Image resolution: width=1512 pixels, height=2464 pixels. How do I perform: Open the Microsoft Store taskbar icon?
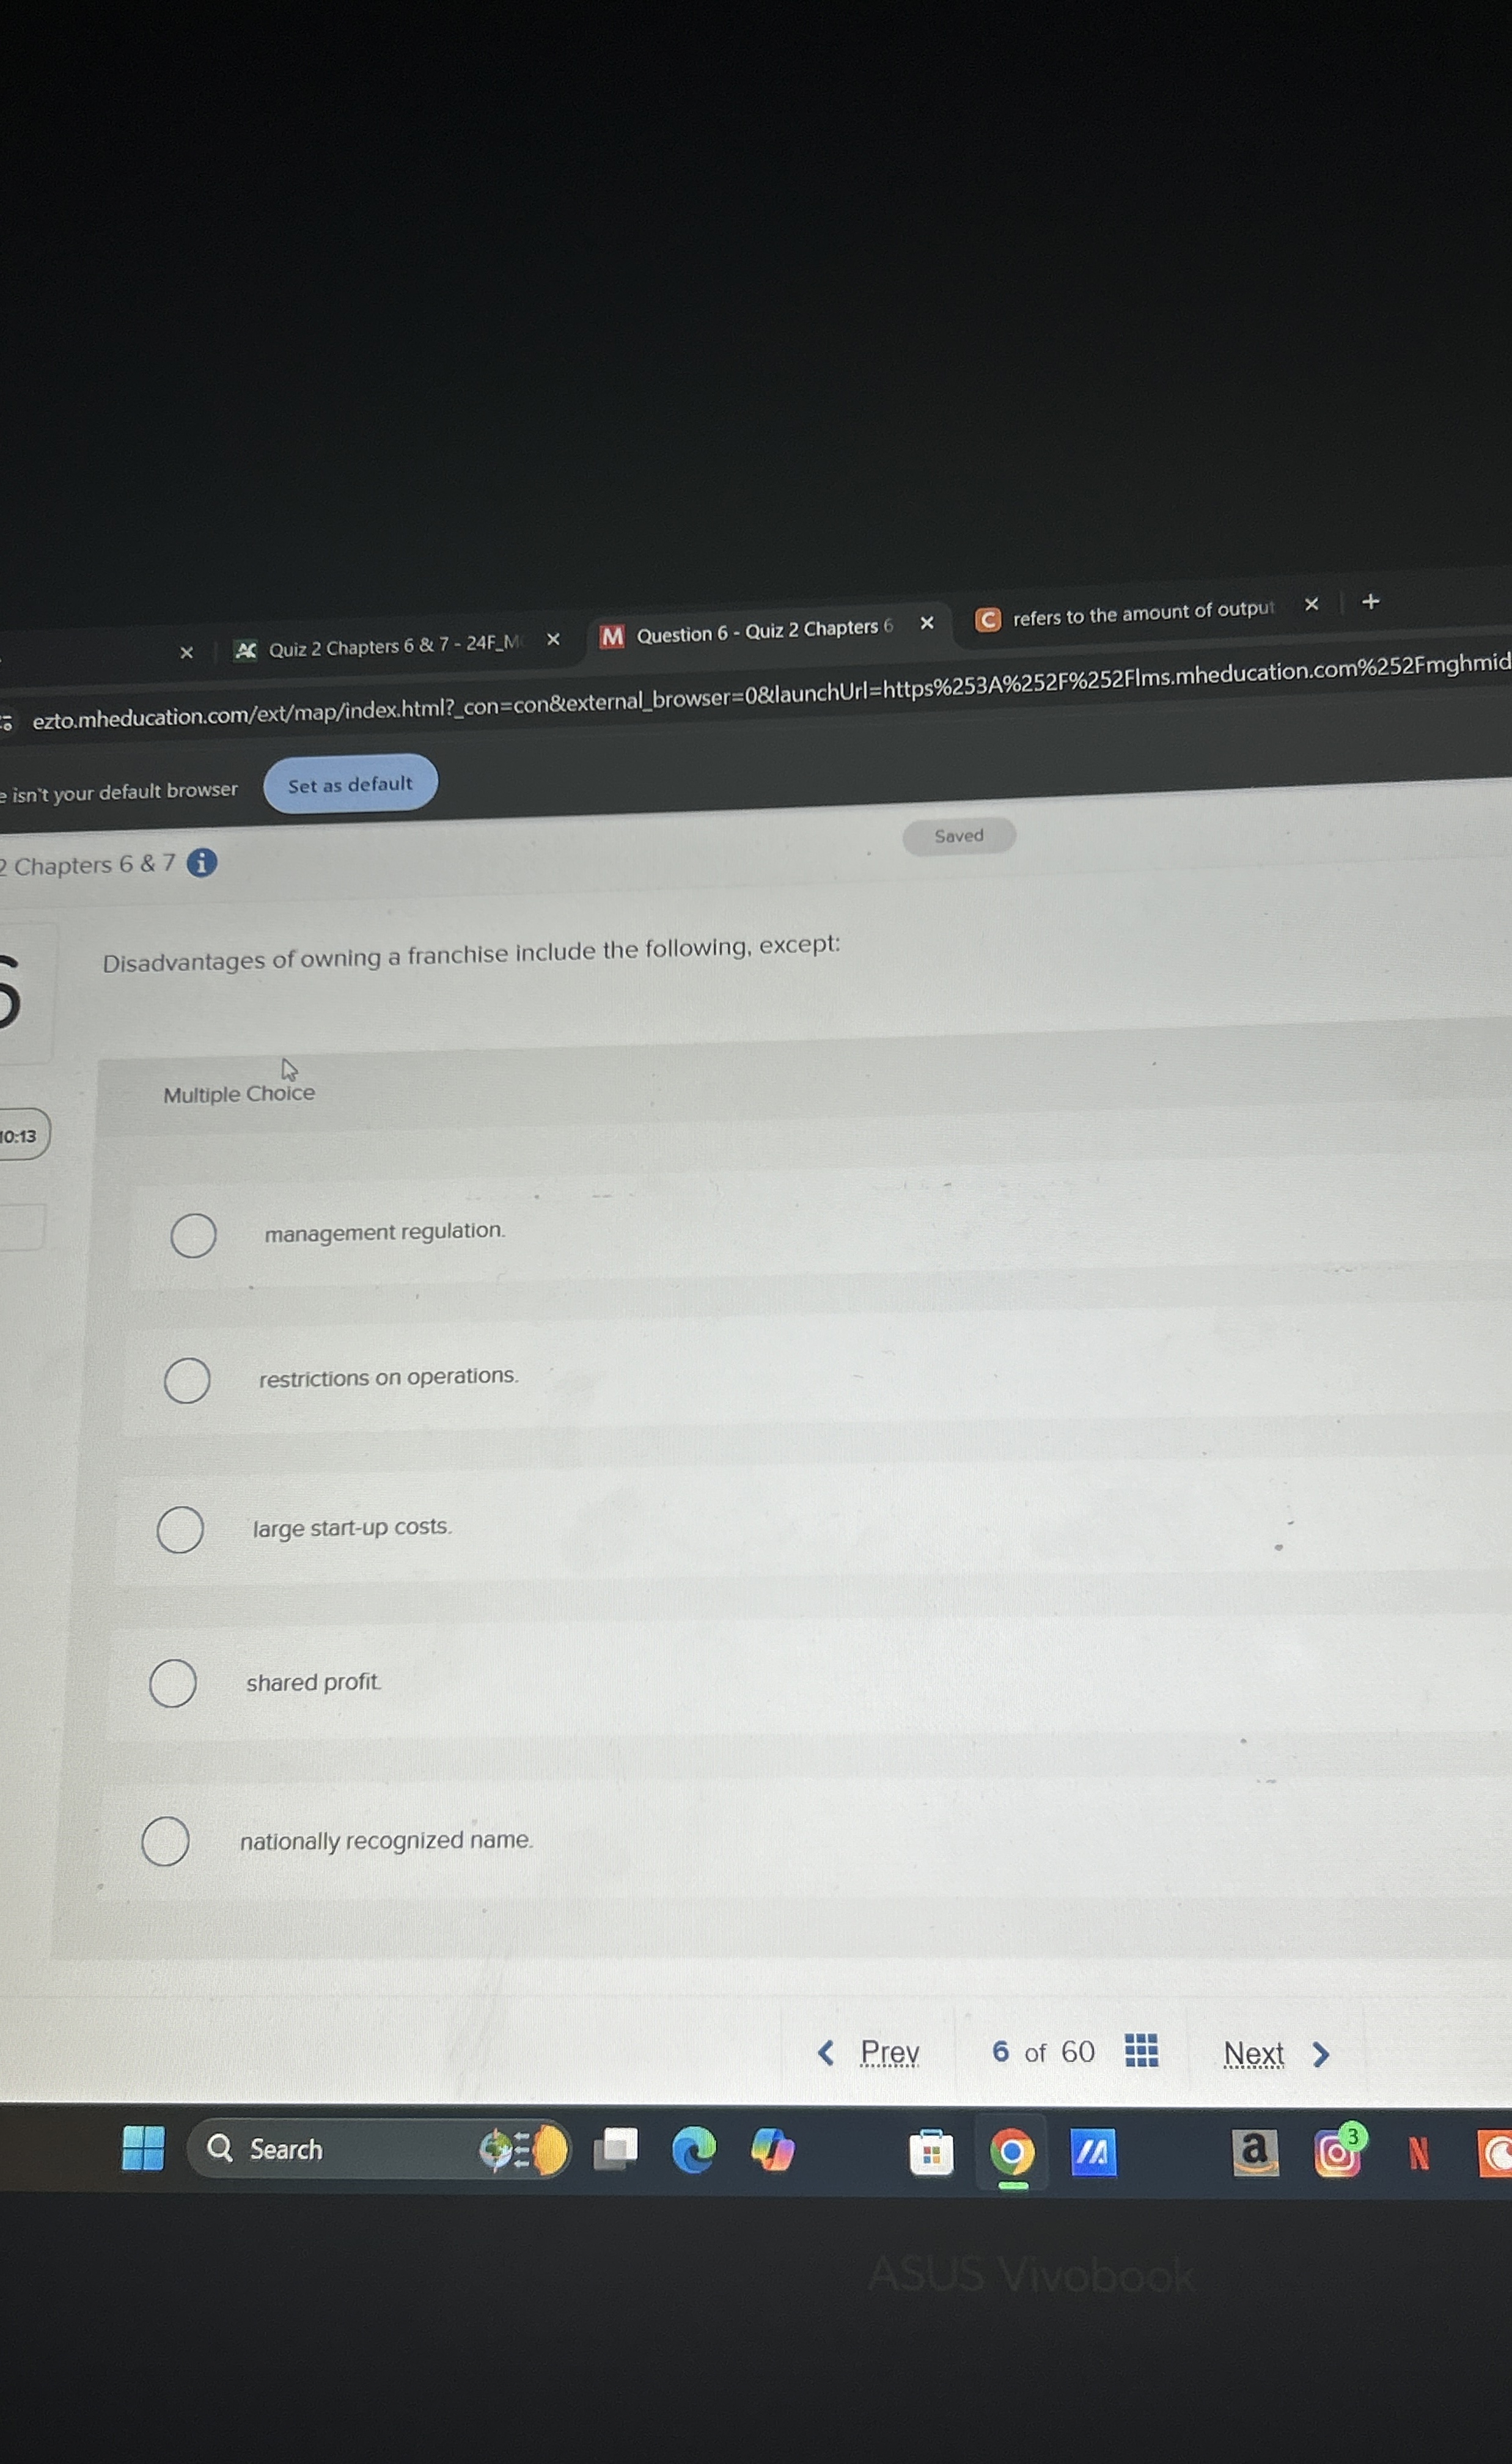[930, 2152]
